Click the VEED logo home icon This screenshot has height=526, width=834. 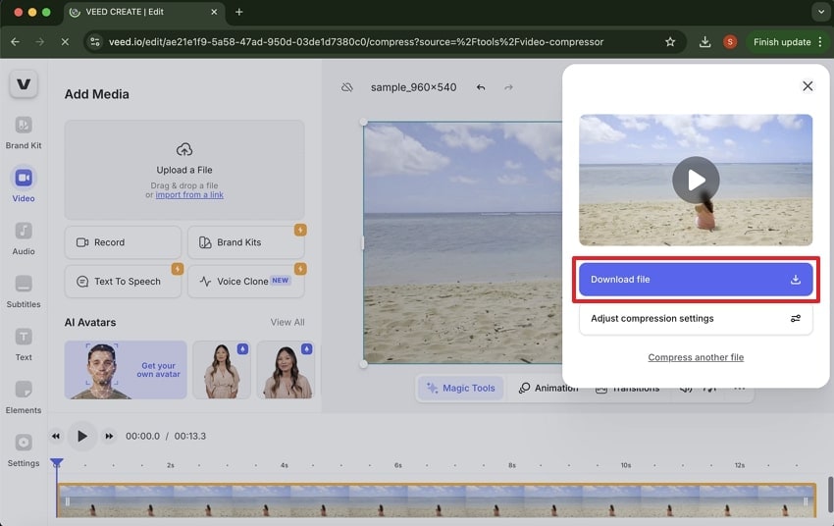pos(24,84)
